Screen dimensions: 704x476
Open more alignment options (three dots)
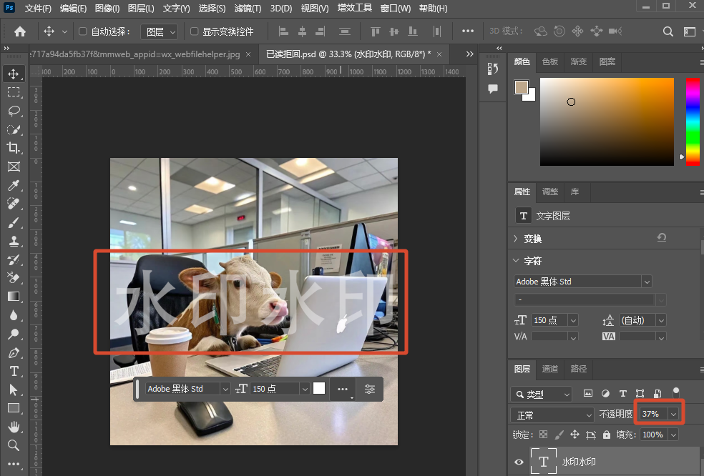click(468, 31)
